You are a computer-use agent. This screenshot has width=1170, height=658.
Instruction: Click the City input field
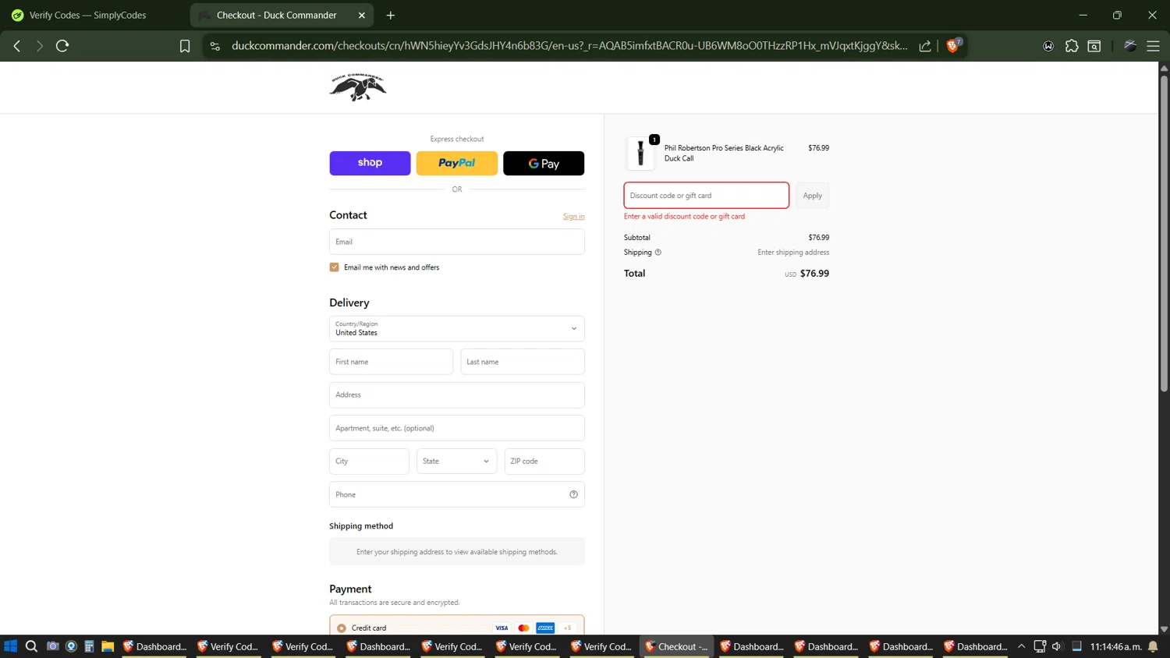click(x=369, y=461)
